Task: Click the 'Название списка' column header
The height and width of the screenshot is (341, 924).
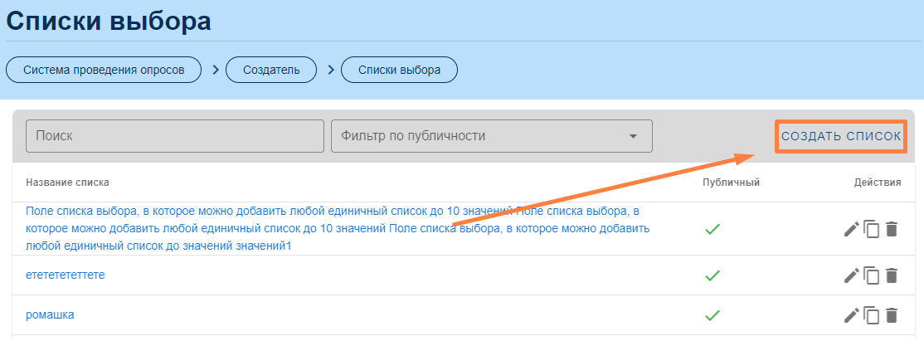Action: [x=67, y=183]
